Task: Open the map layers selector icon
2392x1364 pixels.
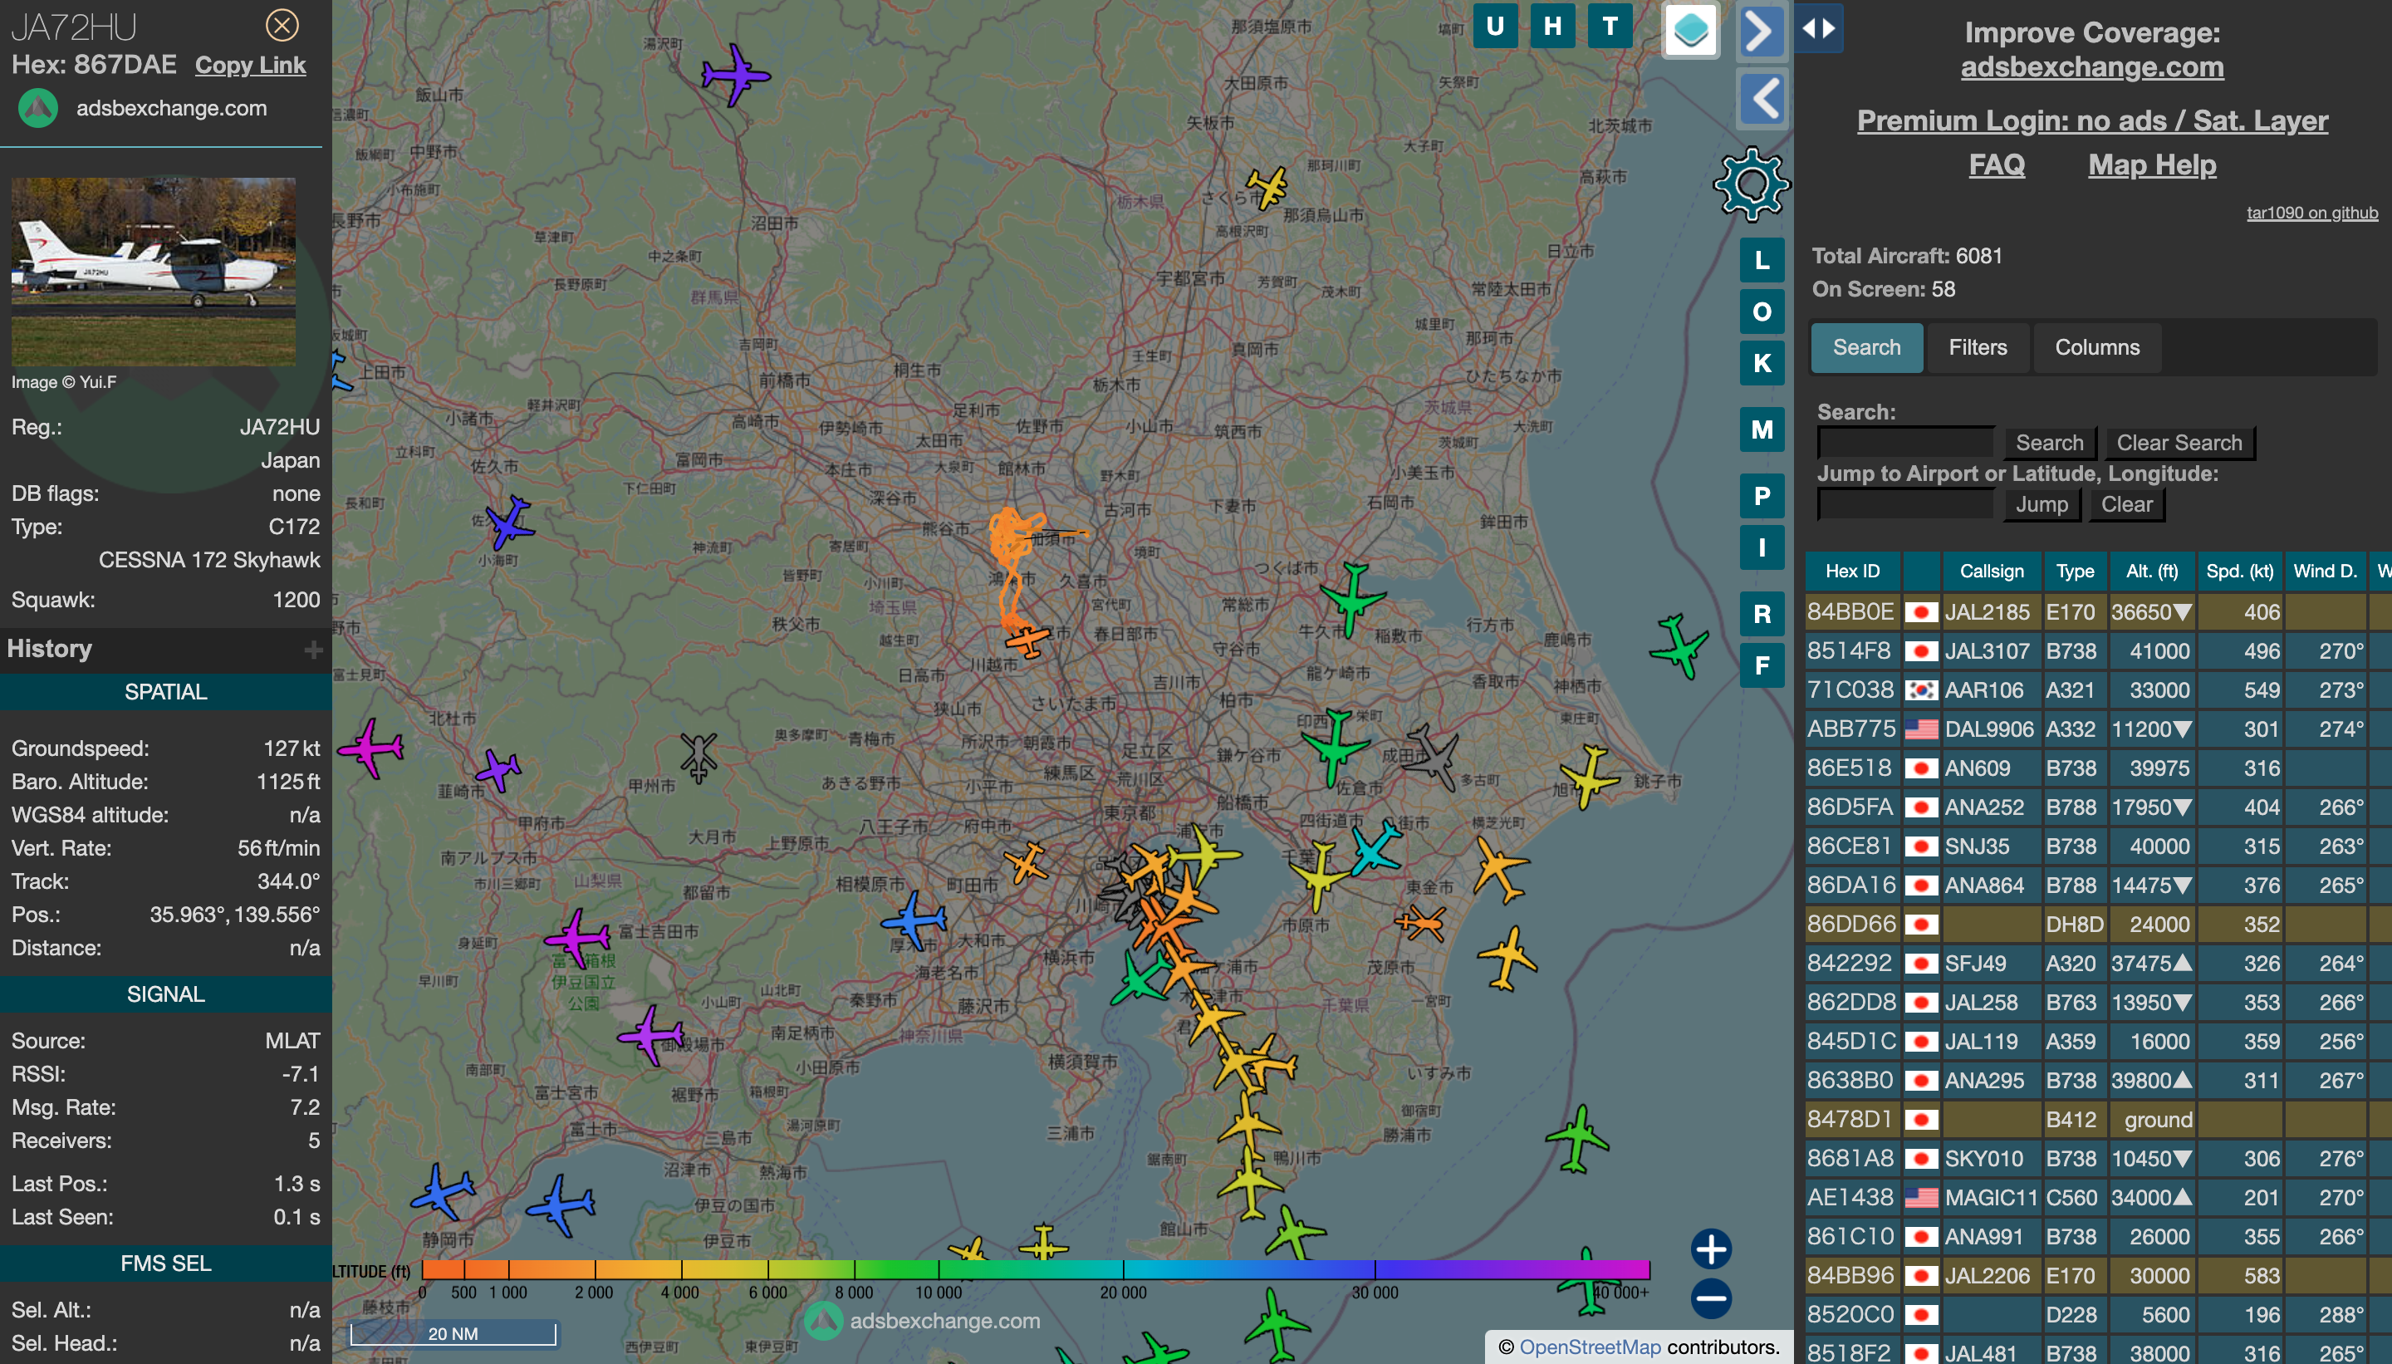Action: tap(1690, 29)
